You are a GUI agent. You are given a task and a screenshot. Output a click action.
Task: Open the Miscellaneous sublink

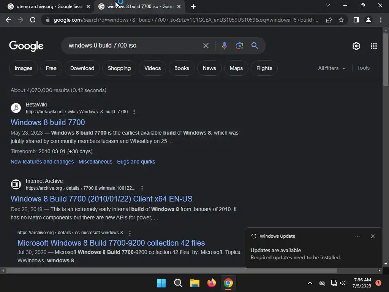tap(95, 162)
